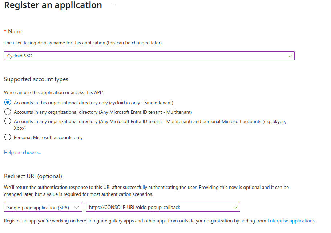Click the user-facing display name description text
The image size is (331, 233).
tap(83, 43)
